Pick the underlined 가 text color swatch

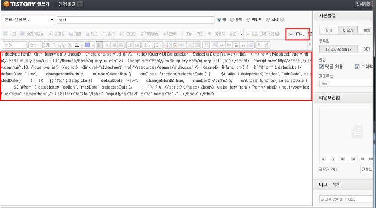(77, 45)
